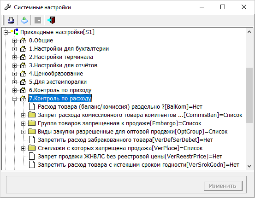Click the folder icon of VerPlace setting

(x=32, y=148)
